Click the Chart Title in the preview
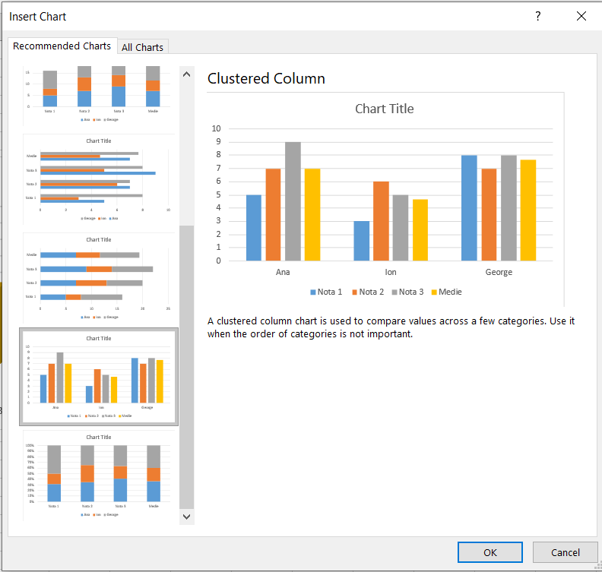 tap(385, 109)
